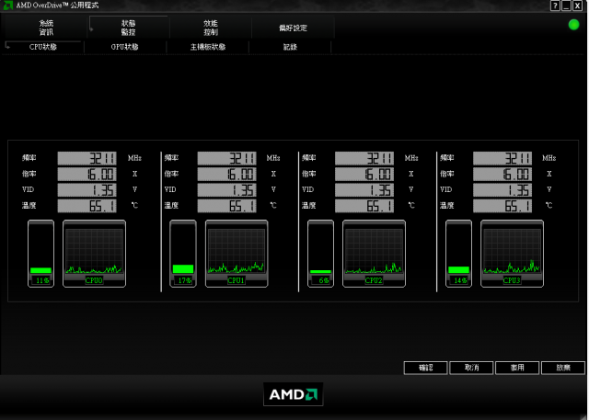
Task: Click CPU0 VID field showing 1.35
Action: 87,189
